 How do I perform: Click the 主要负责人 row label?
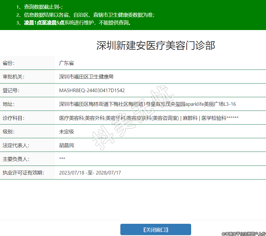point(16,159)
